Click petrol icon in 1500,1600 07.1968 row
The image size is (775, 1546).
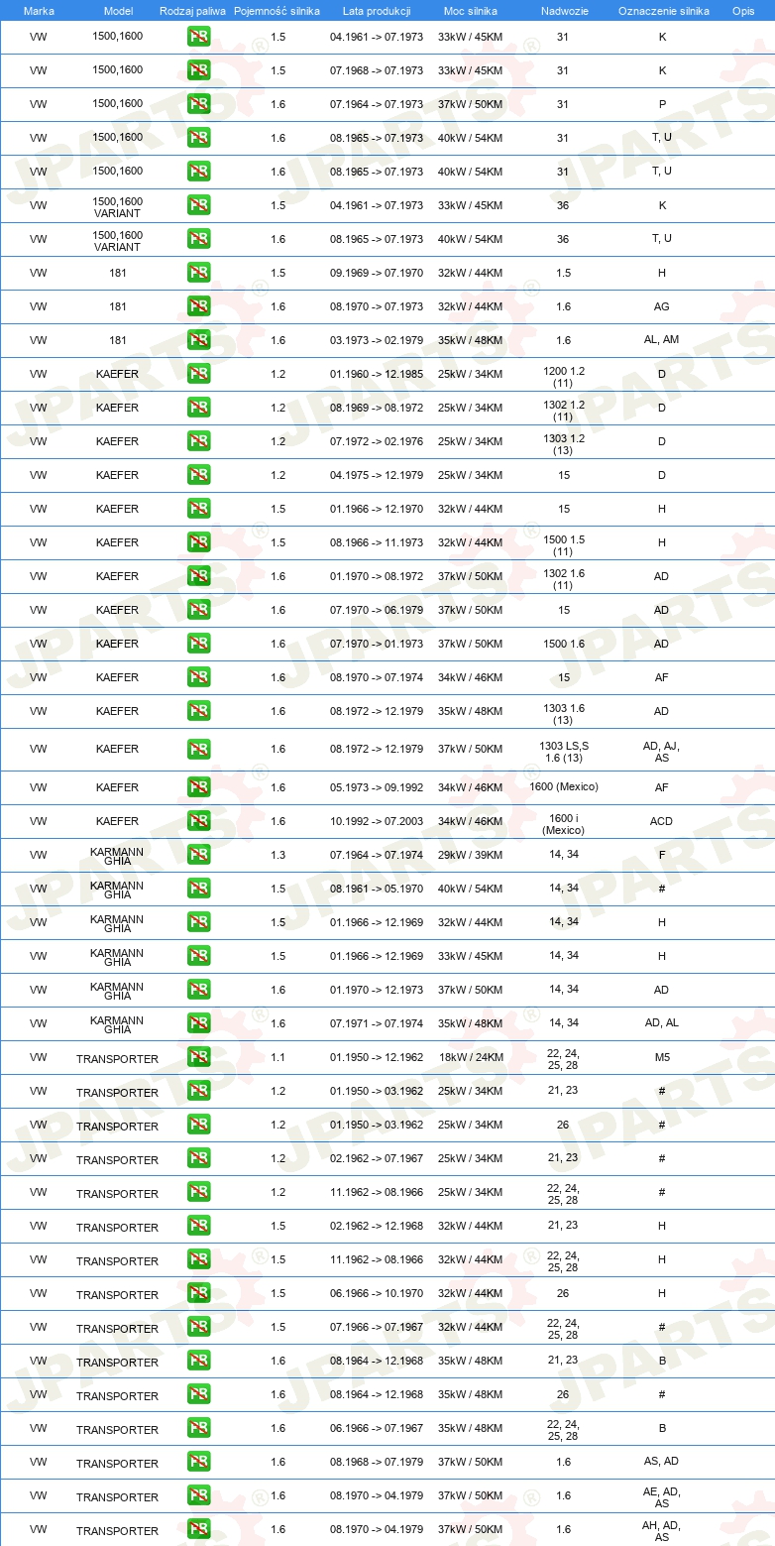(198, 70)
